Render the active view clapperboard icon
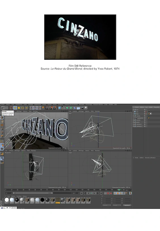160x231 pixels. (47, 108)
